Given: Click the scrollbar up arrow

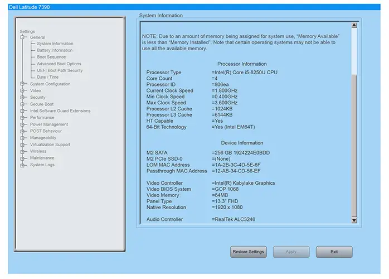Looking at the screenshot, I should pos(354,25).
